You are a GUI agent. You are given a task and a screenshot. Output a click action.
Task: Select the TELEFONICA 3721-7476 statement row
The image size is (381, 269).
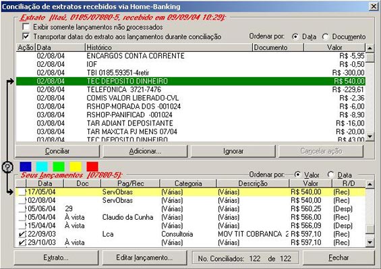[191, 90]
